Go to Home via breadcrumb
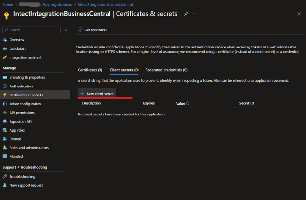This screenshot has width=306, height=200. [8, 4]
